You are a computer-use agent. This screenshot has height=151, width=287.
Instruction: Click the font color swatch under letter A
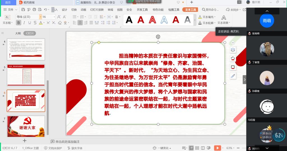(x=41, y=23)
